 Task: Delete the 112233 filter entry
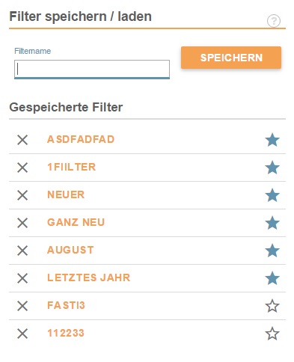(22, 334)
